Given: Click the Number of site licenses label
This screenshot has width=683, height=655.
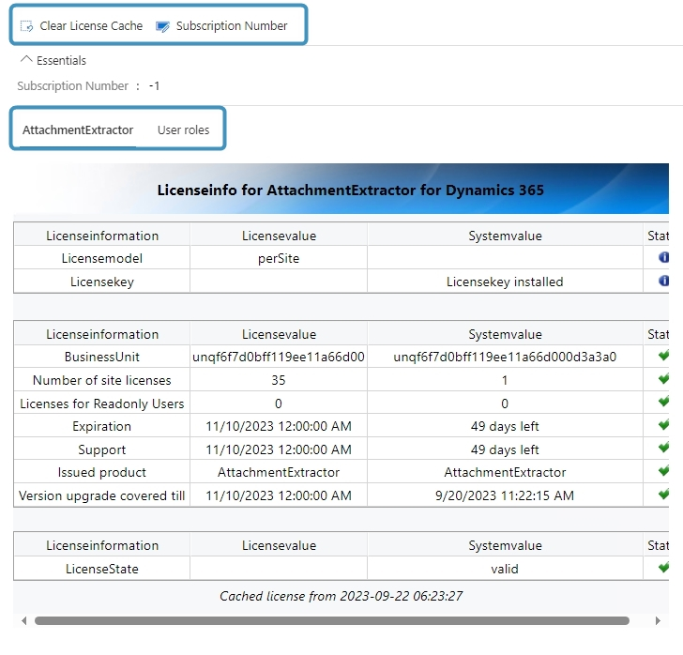Looking at the screenshot, I should pyautogui.click(x=102, y=380).
